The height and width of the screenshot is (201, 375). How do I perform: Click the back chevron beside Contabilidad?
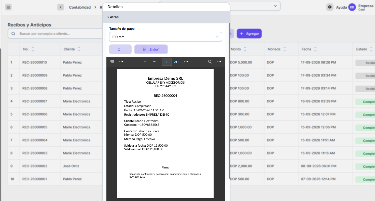[x=60, y=7]
